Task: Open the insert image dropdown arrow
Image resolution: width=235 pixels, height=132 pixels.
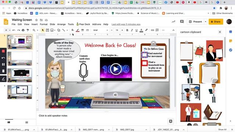Action: [55, 30]
